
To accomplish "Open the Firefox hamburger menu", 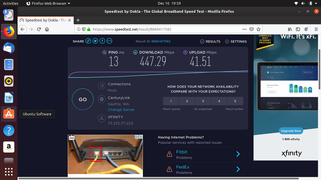I will click(316, 29).
